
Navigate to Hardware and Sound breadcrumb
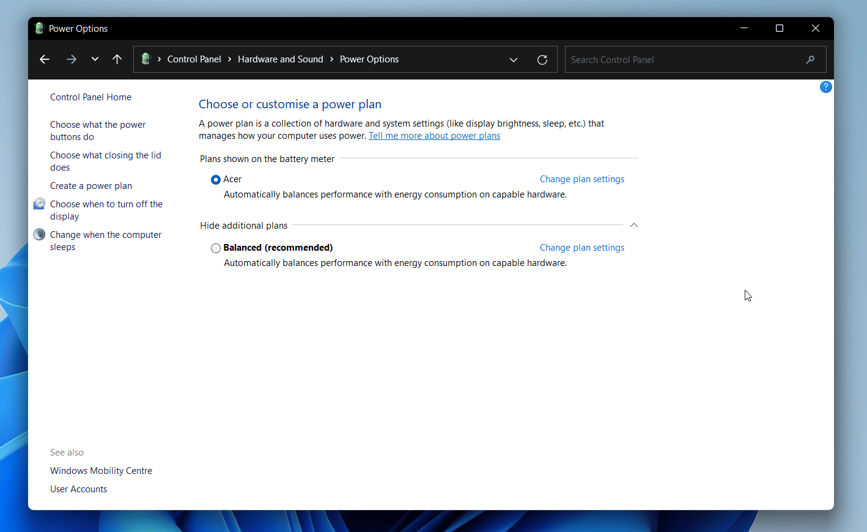coord(281,59)
